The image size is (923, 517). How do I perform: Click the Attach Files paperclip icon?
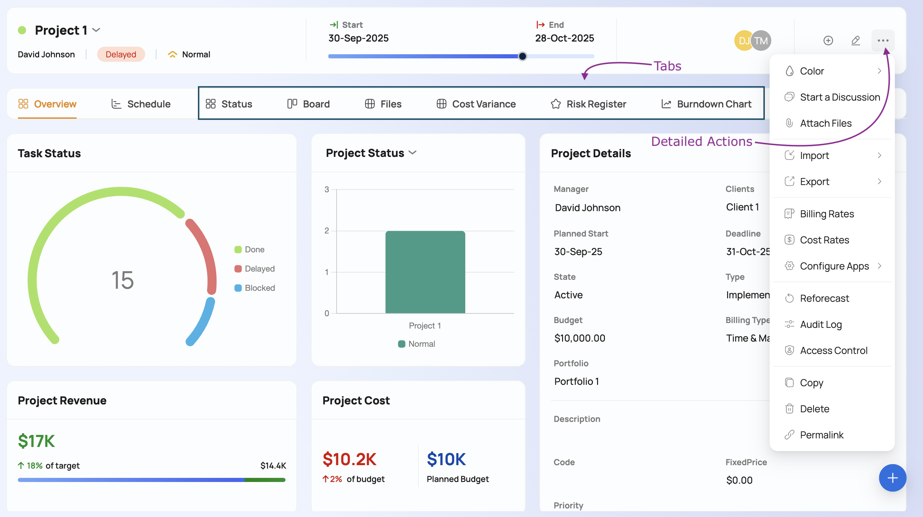click(x=789, y=123)
